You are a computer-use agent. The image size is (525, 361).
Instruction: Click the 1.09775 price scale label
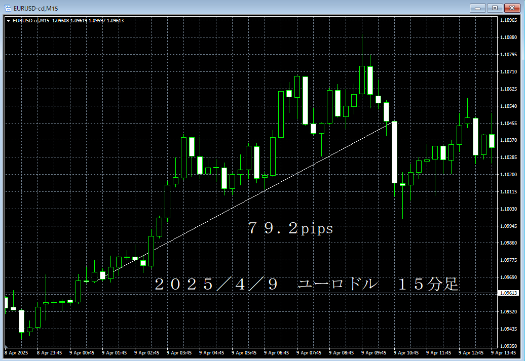(508, 260)
